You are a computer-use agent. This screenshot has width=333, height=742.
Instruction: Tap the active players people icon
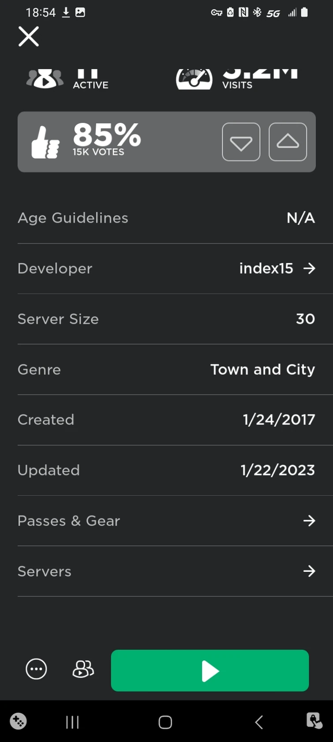[x=45, y=79]
